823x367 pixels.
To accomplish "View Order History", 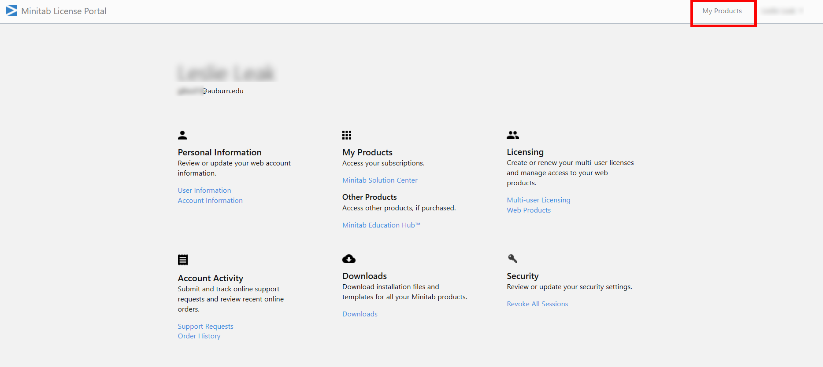I will pyautogui.click(x=199, y=336).
